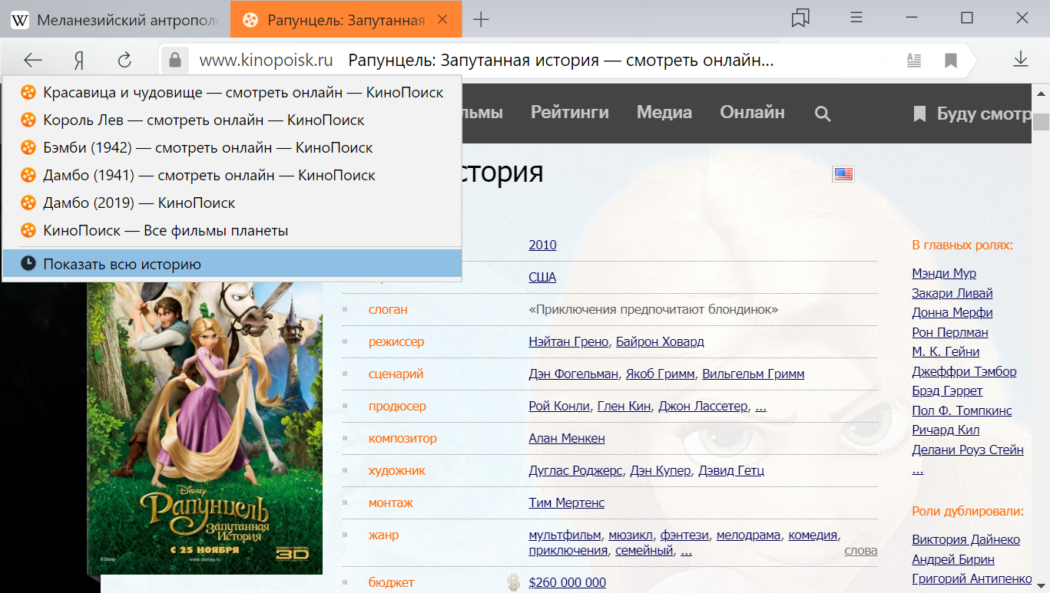Open the browser hamburger menu

coord(857,18)
